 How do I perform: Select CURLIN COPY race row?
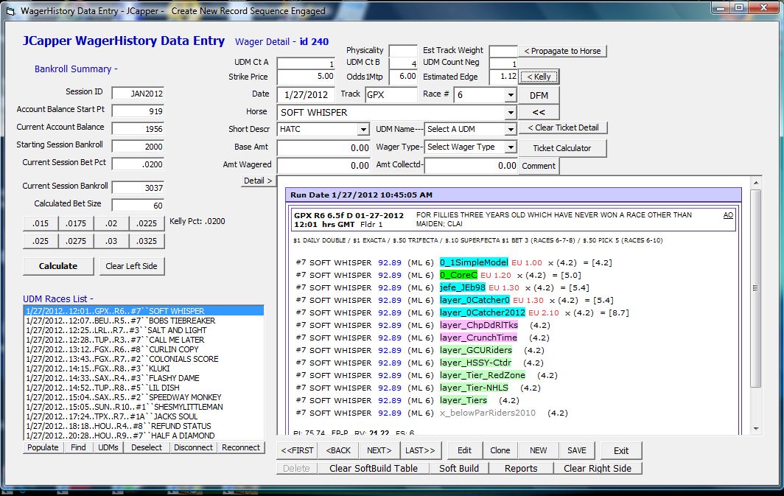pyautogui.click(x=144, y=349)
